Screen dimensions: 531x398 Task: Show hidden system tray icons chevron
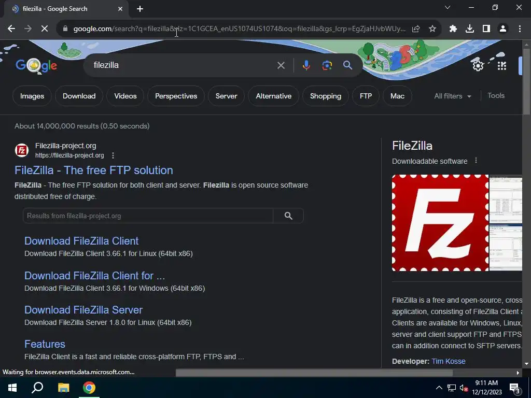click(x=439, y=388)
